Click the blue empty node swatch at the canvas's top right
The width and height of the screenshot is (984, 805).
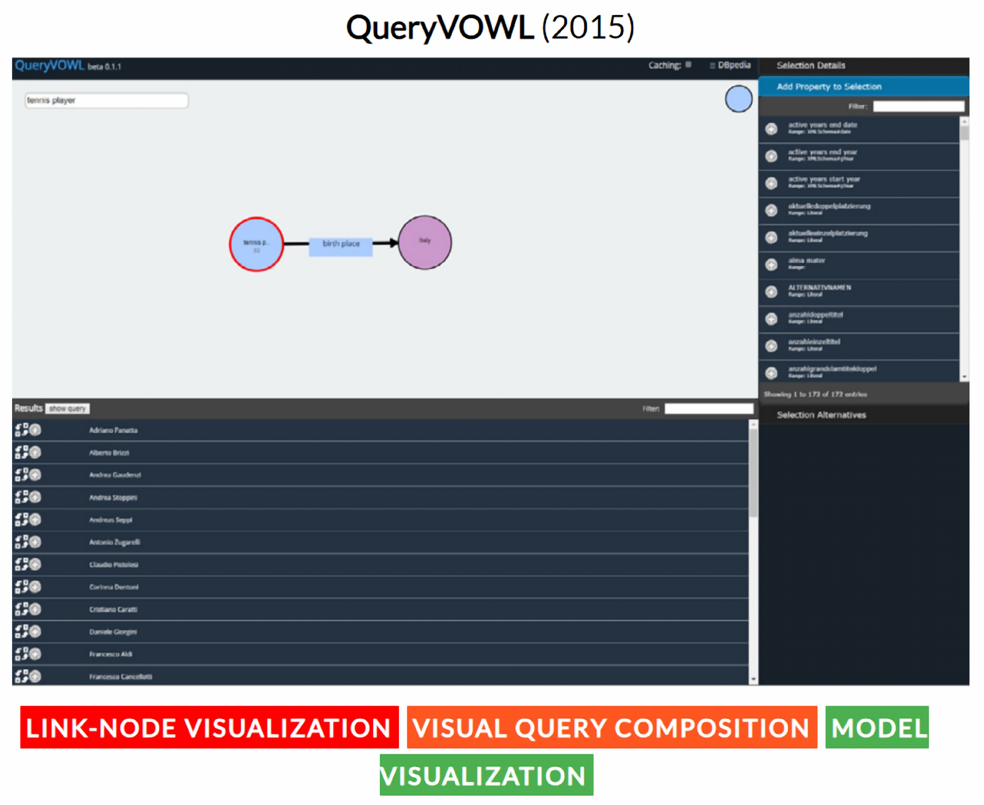coord(738,99)
